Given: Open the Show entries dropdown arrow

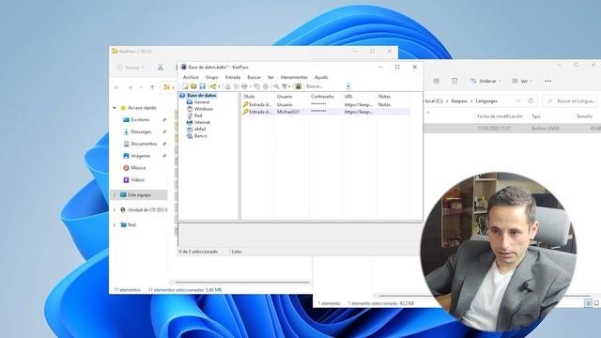Looking at the screenshot, I should 289,86.
